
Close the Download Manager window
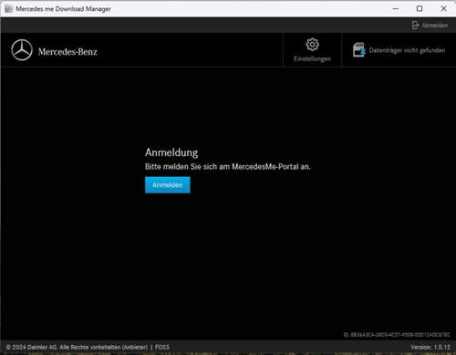point(443,8)
